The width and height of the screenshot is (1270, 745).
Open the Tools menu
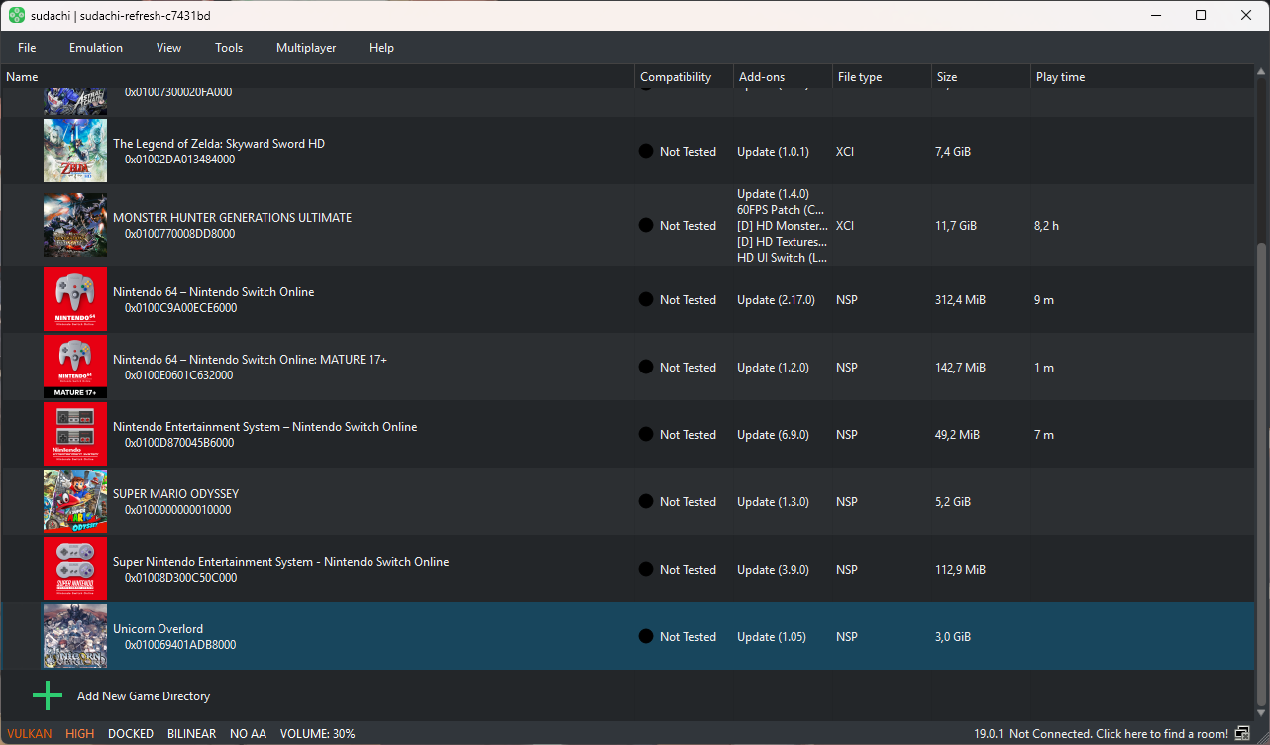point(229,48)
